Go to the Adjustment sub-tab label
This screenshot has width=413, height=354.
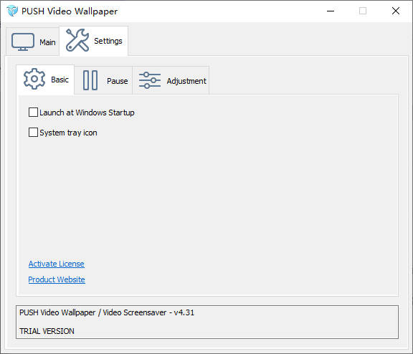click(186, 81)
